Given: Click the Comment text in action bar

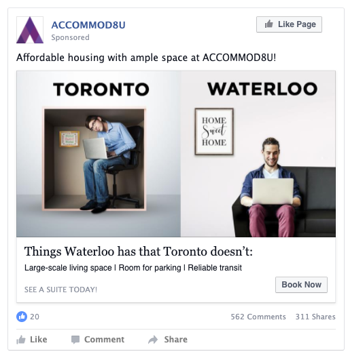Looking at the screenshot, I should (105, 340).
